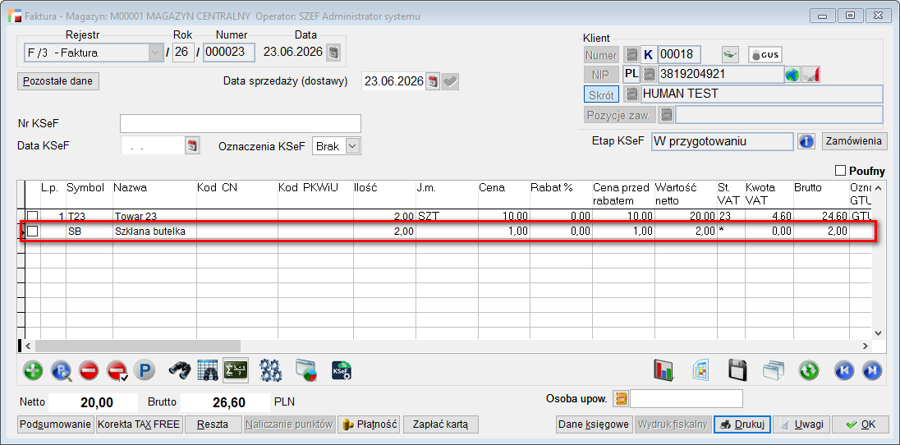
Task: Open Dane księgowe button
Action: point(594,425)
